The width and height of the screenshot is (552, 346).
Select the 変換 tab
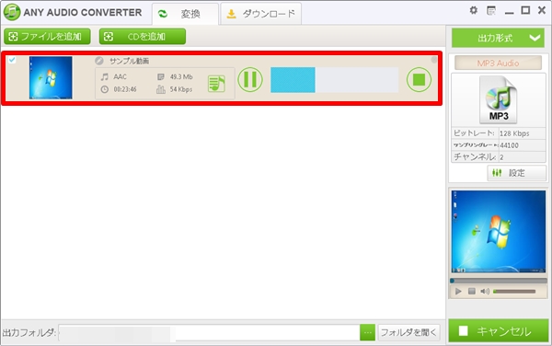pyautogui.click(x=185, y=14)
